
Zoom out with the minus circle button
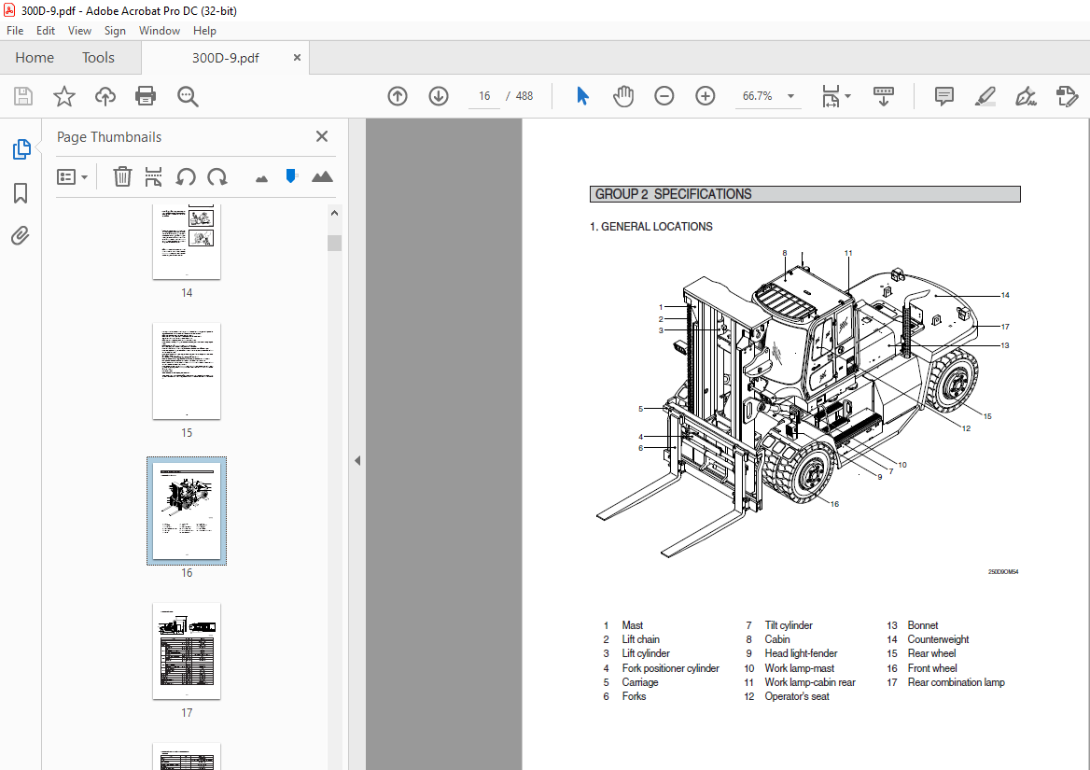[664, 96]
